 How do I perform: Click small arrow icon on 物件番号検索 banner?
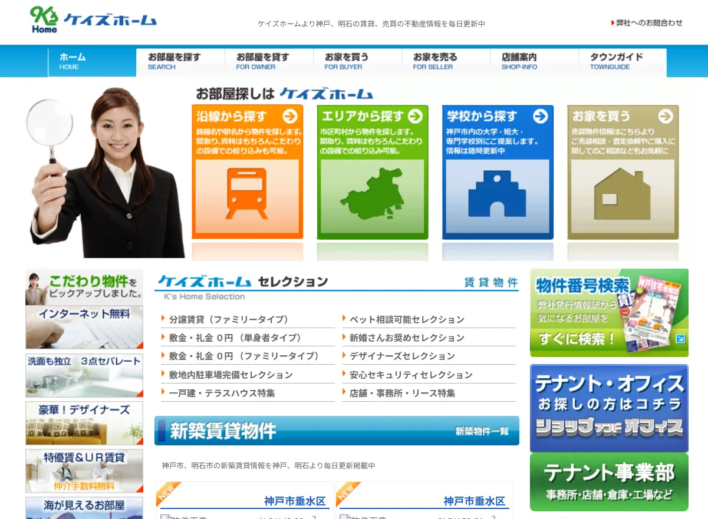(x=681, y=339)
